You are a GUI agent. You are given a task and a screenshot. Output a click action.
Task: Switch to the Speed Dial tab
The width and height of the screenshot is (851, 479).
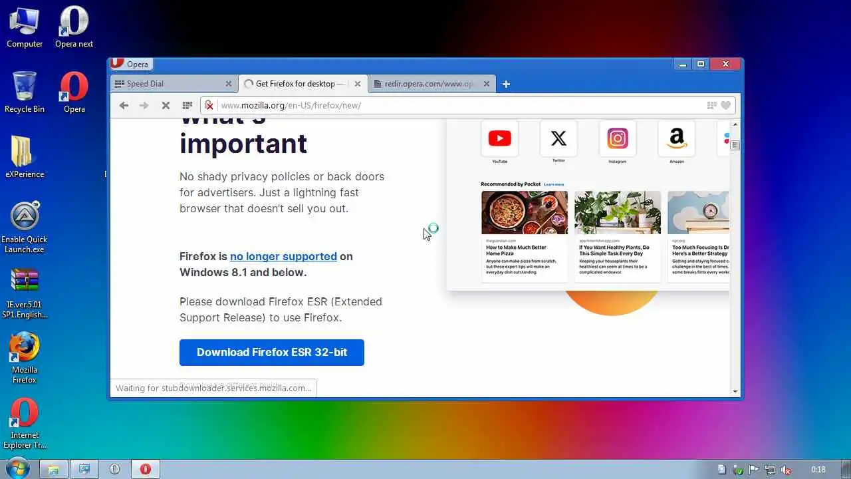tap(173, 84)
